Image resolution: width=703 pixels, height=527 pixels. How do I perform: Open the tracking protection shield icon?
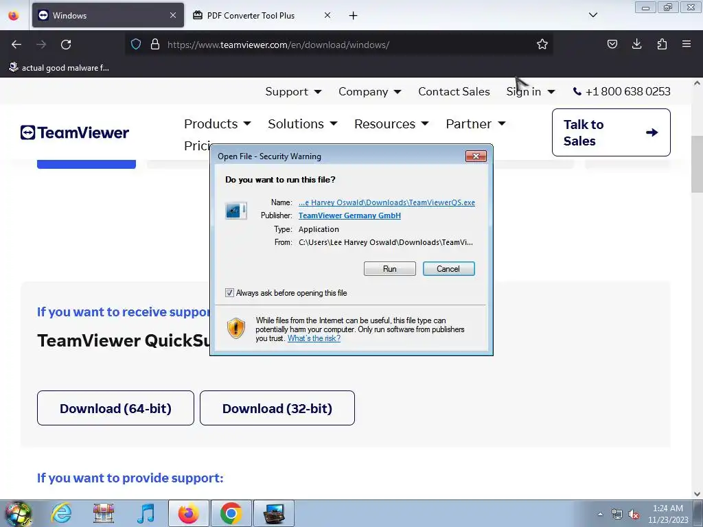tap(136, 45)
